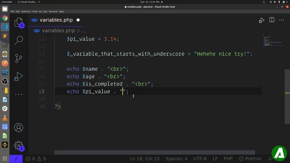Click the echo $is_completed line
The height and width of the screenshot is (163, 290).
(110, 84)
